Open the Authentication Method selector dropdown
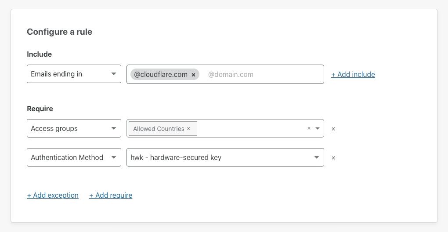The image size is (448, 232). click(x=74, y=157)
